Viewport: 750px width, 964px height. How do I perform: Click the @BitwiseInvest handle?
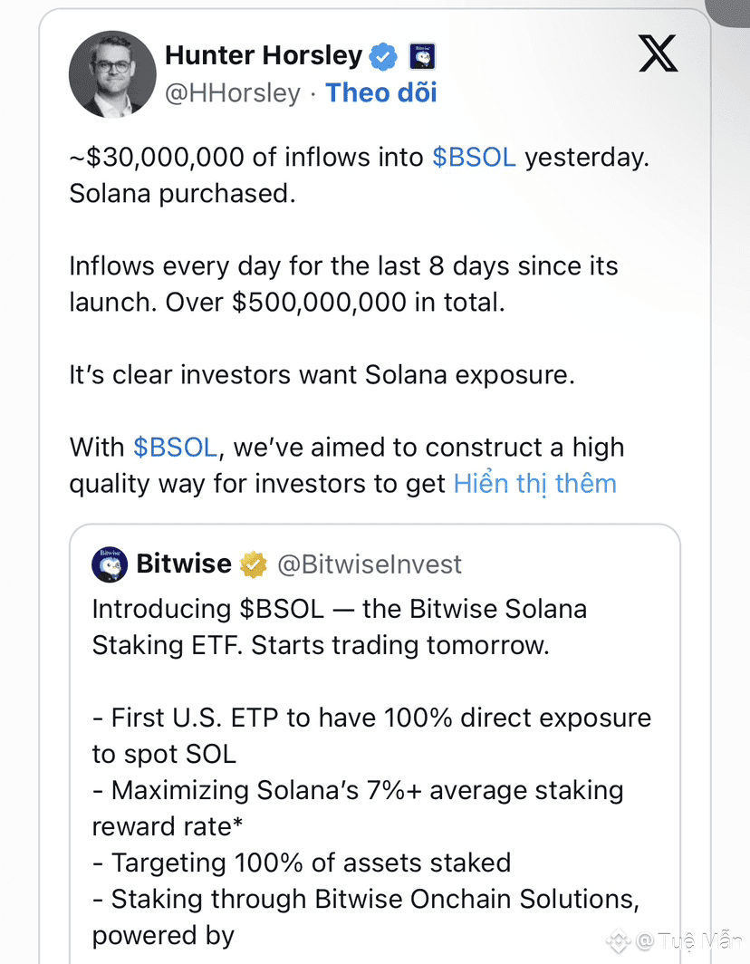click(370, 565)
